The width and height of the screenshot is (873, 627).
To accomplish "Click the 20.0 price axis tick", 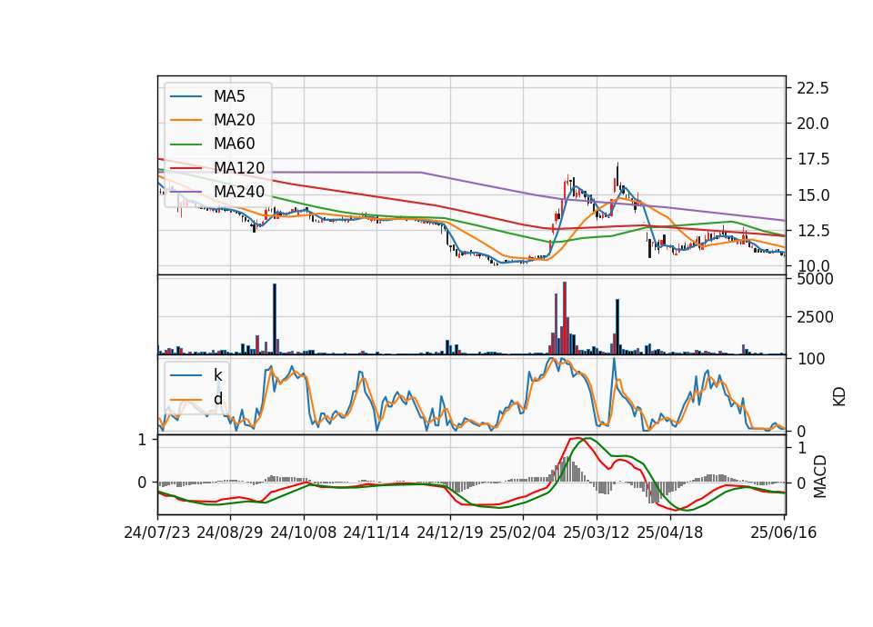I will pos(813,124).
